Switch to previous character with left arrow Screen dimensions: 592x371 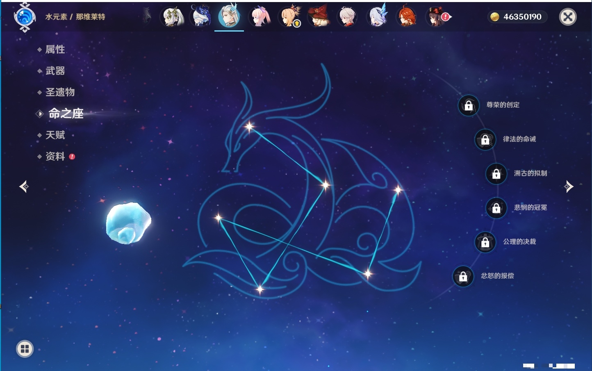click(x=24, y=187)
